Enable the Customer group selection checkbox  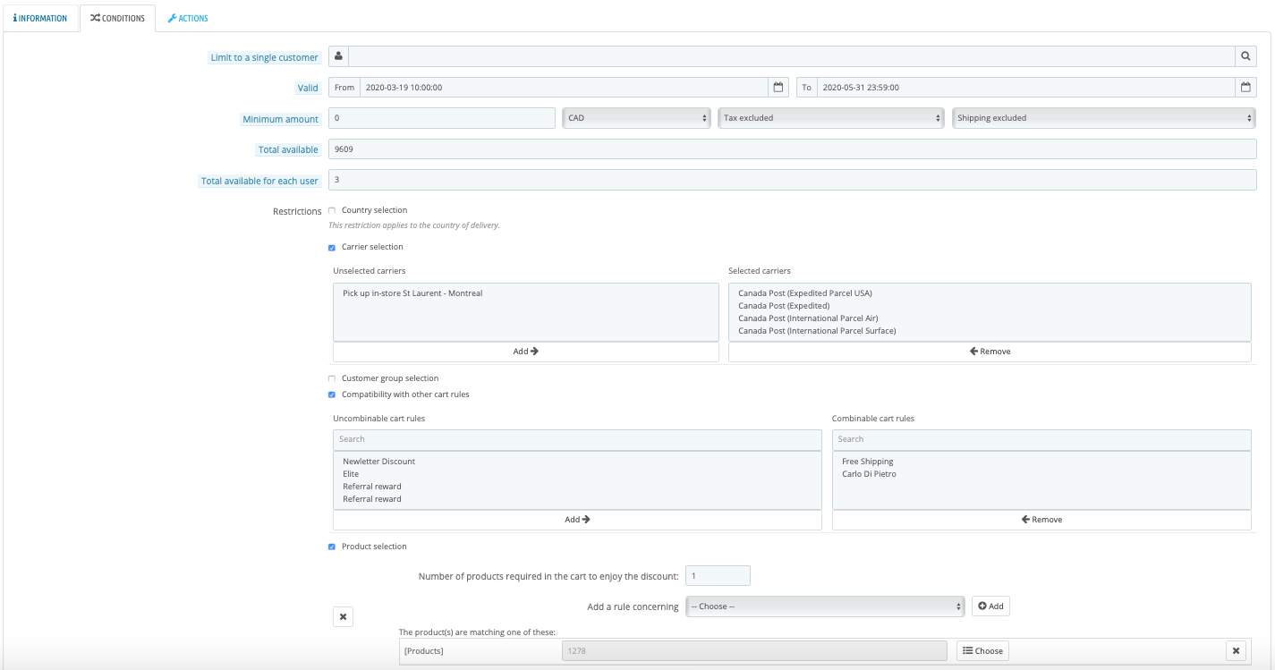point(332,378)
